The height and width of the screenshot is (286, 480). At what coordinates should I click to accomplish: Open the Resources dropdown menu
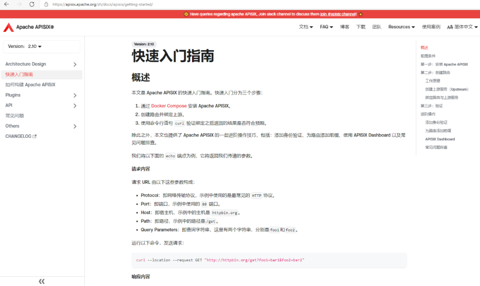tap(401, 27)
